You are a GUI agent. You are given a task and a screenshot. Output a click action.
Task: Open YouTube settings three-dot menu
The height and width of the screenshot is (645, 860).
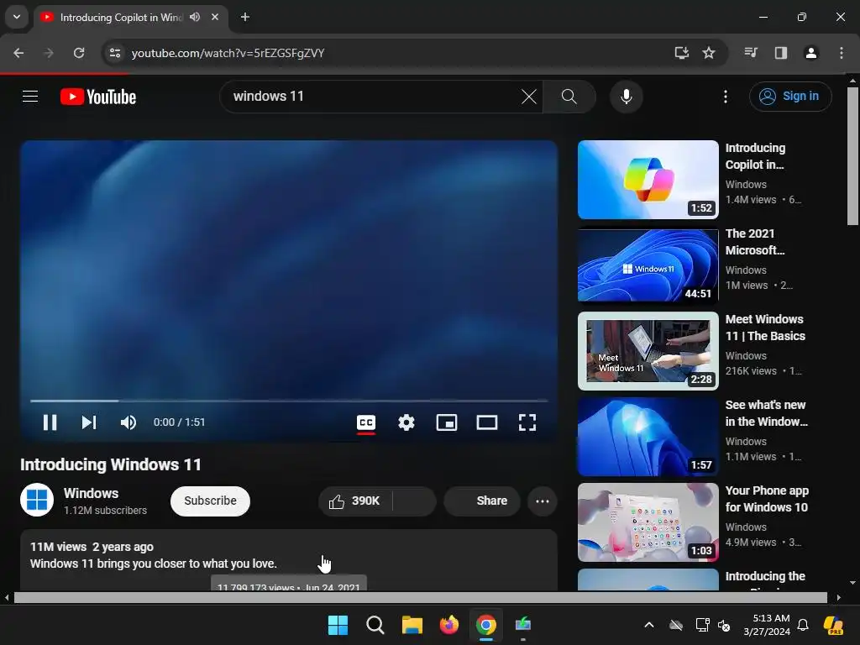(x=725, y=97)
